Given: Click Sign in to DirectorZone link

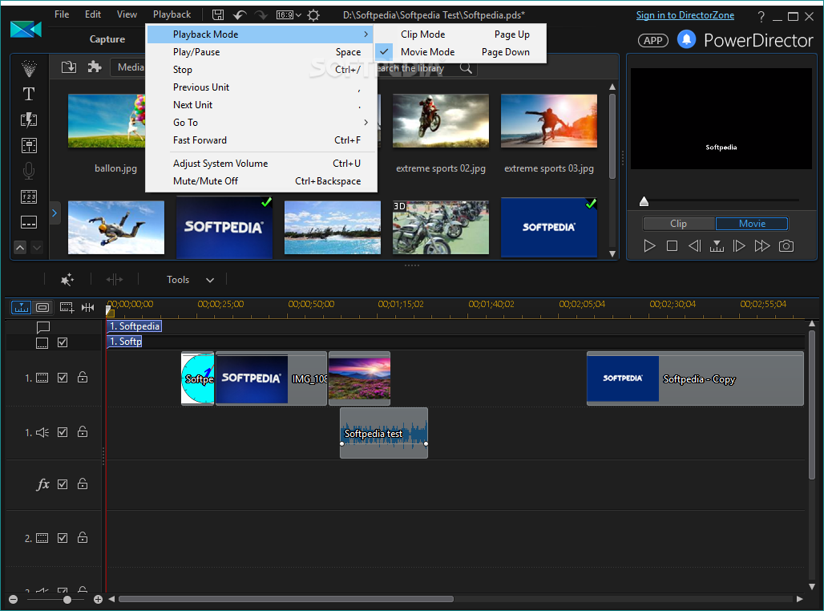Looking at the screenshot, I should 685,15.
